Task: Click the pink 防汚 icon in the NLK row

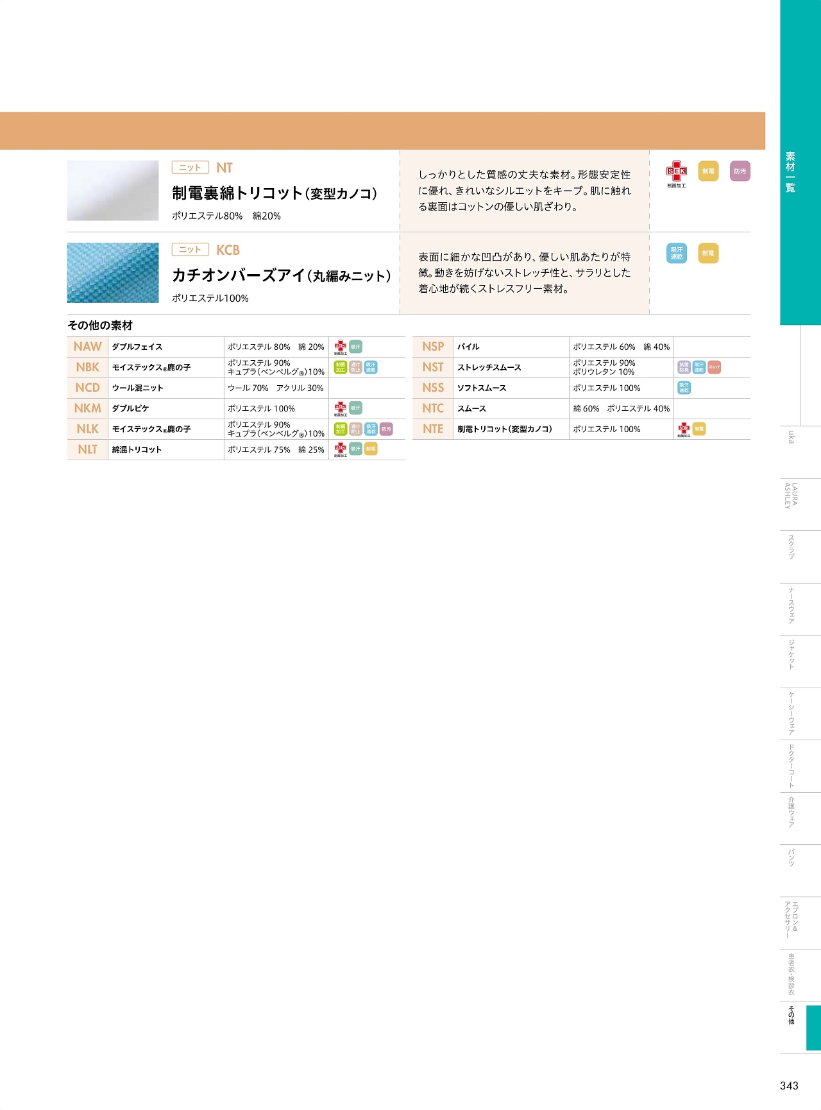Action: click(386, 429)
